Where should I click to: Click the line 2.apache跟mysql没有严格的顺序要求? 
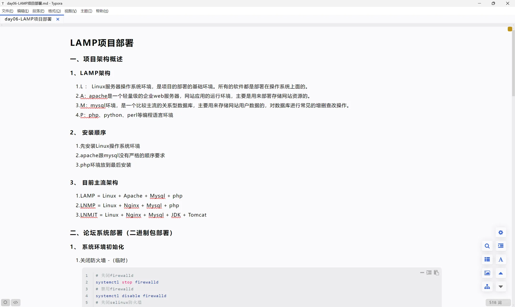click(x=120, y=155)
